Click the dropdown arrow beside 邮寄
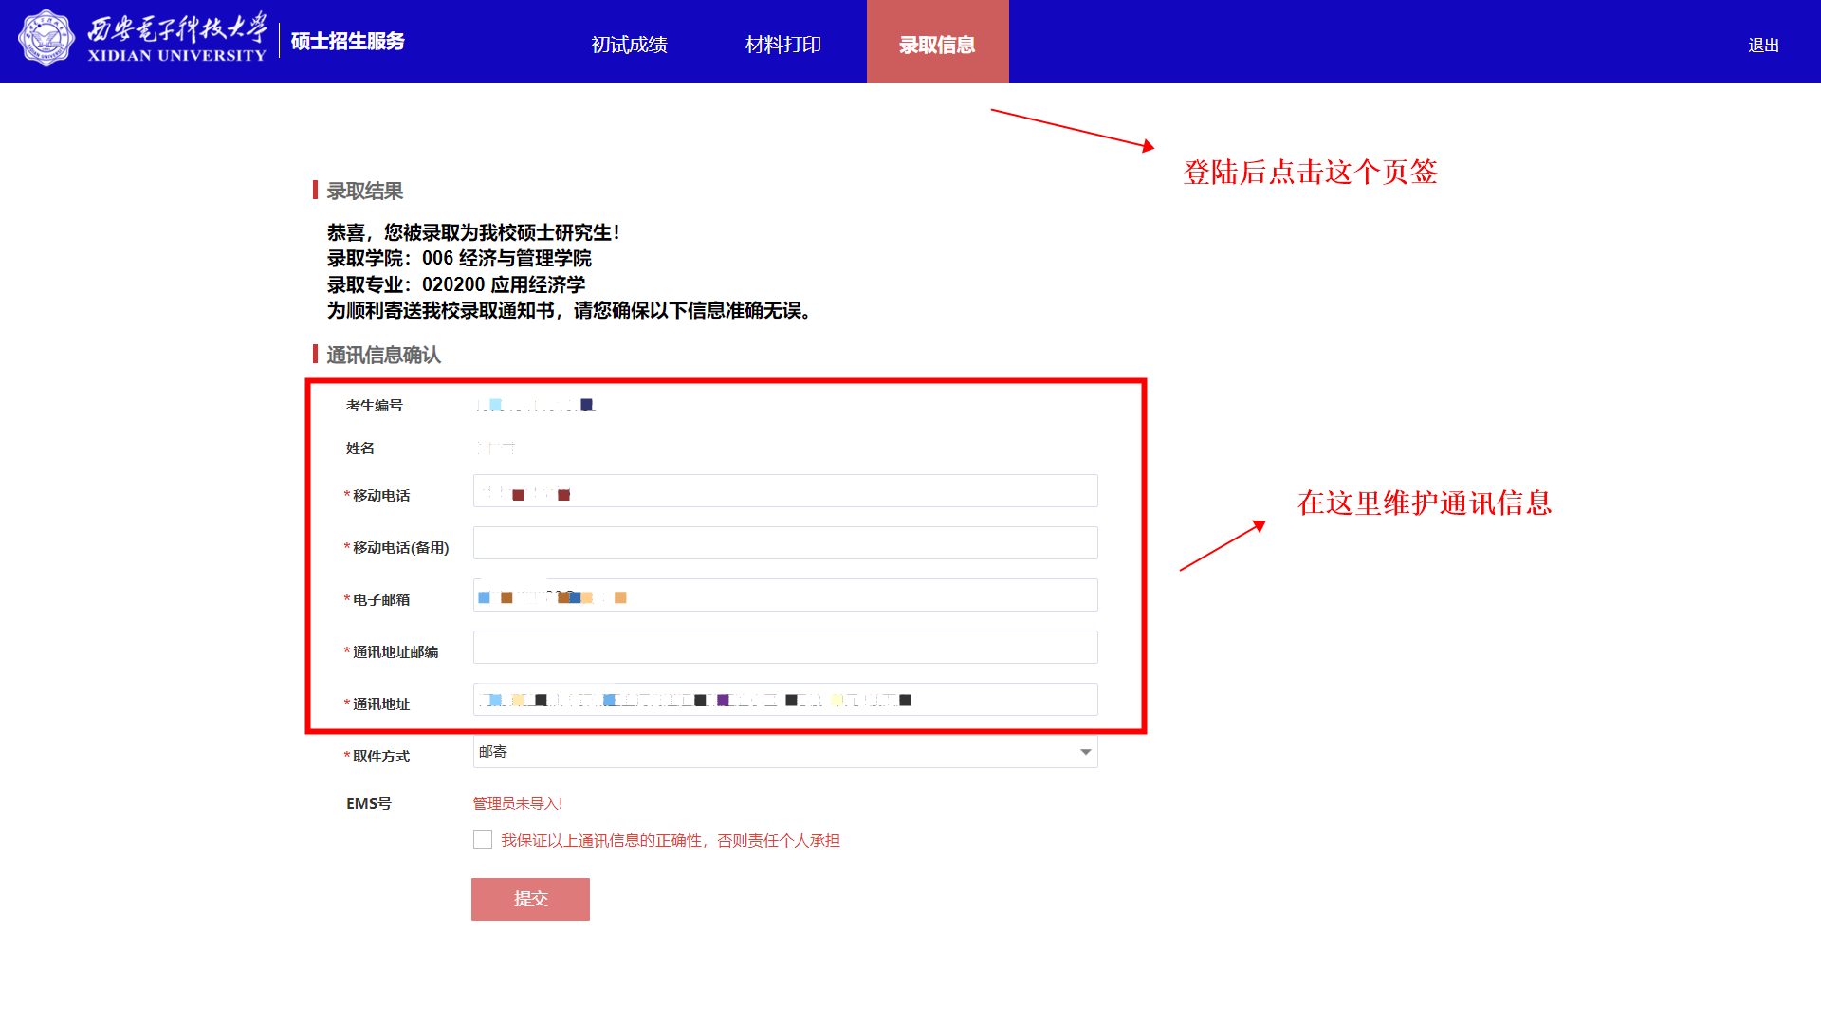 [1085, 752]
